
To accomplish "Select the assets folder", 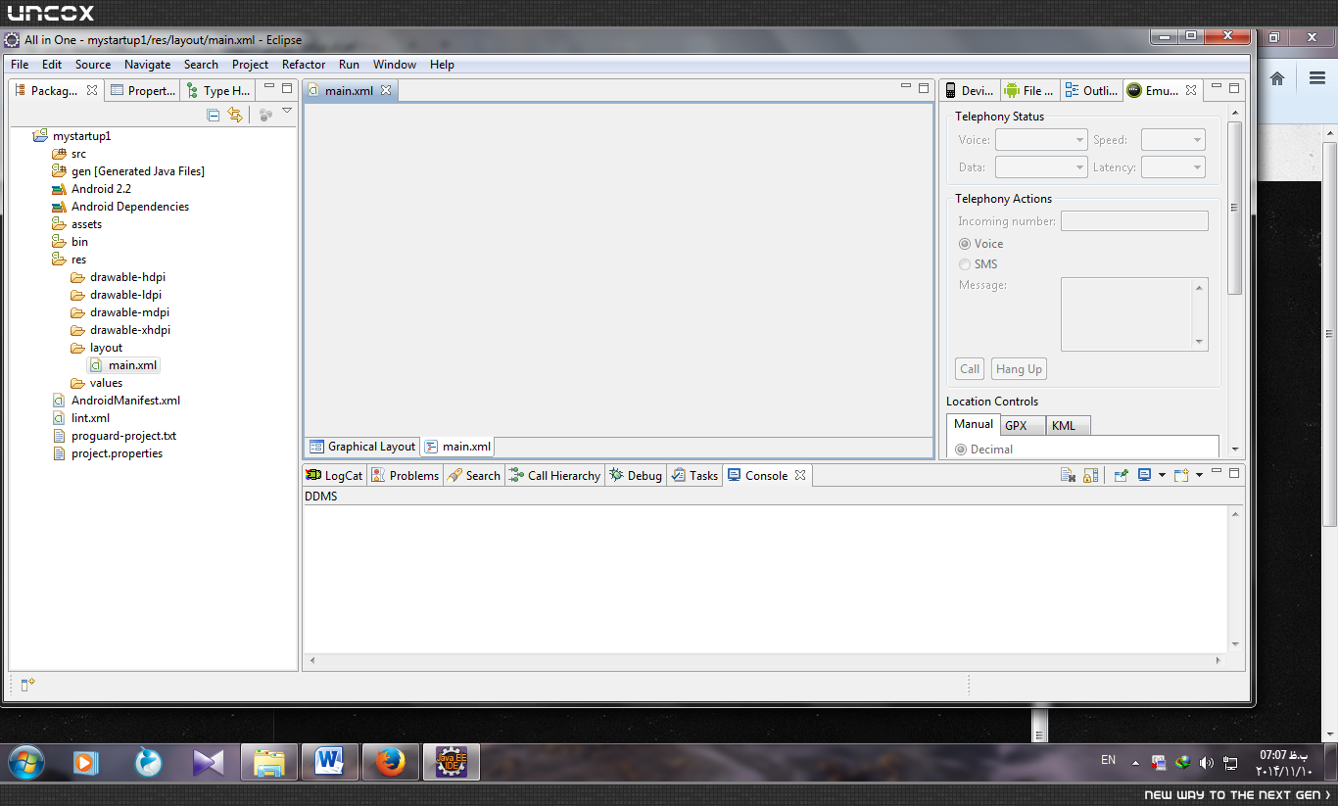I will [x=77, y=224].
